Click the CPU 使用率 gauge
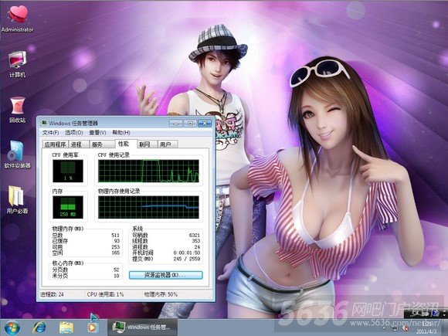This screenshot has height=336, width=448. click(68, 171)
